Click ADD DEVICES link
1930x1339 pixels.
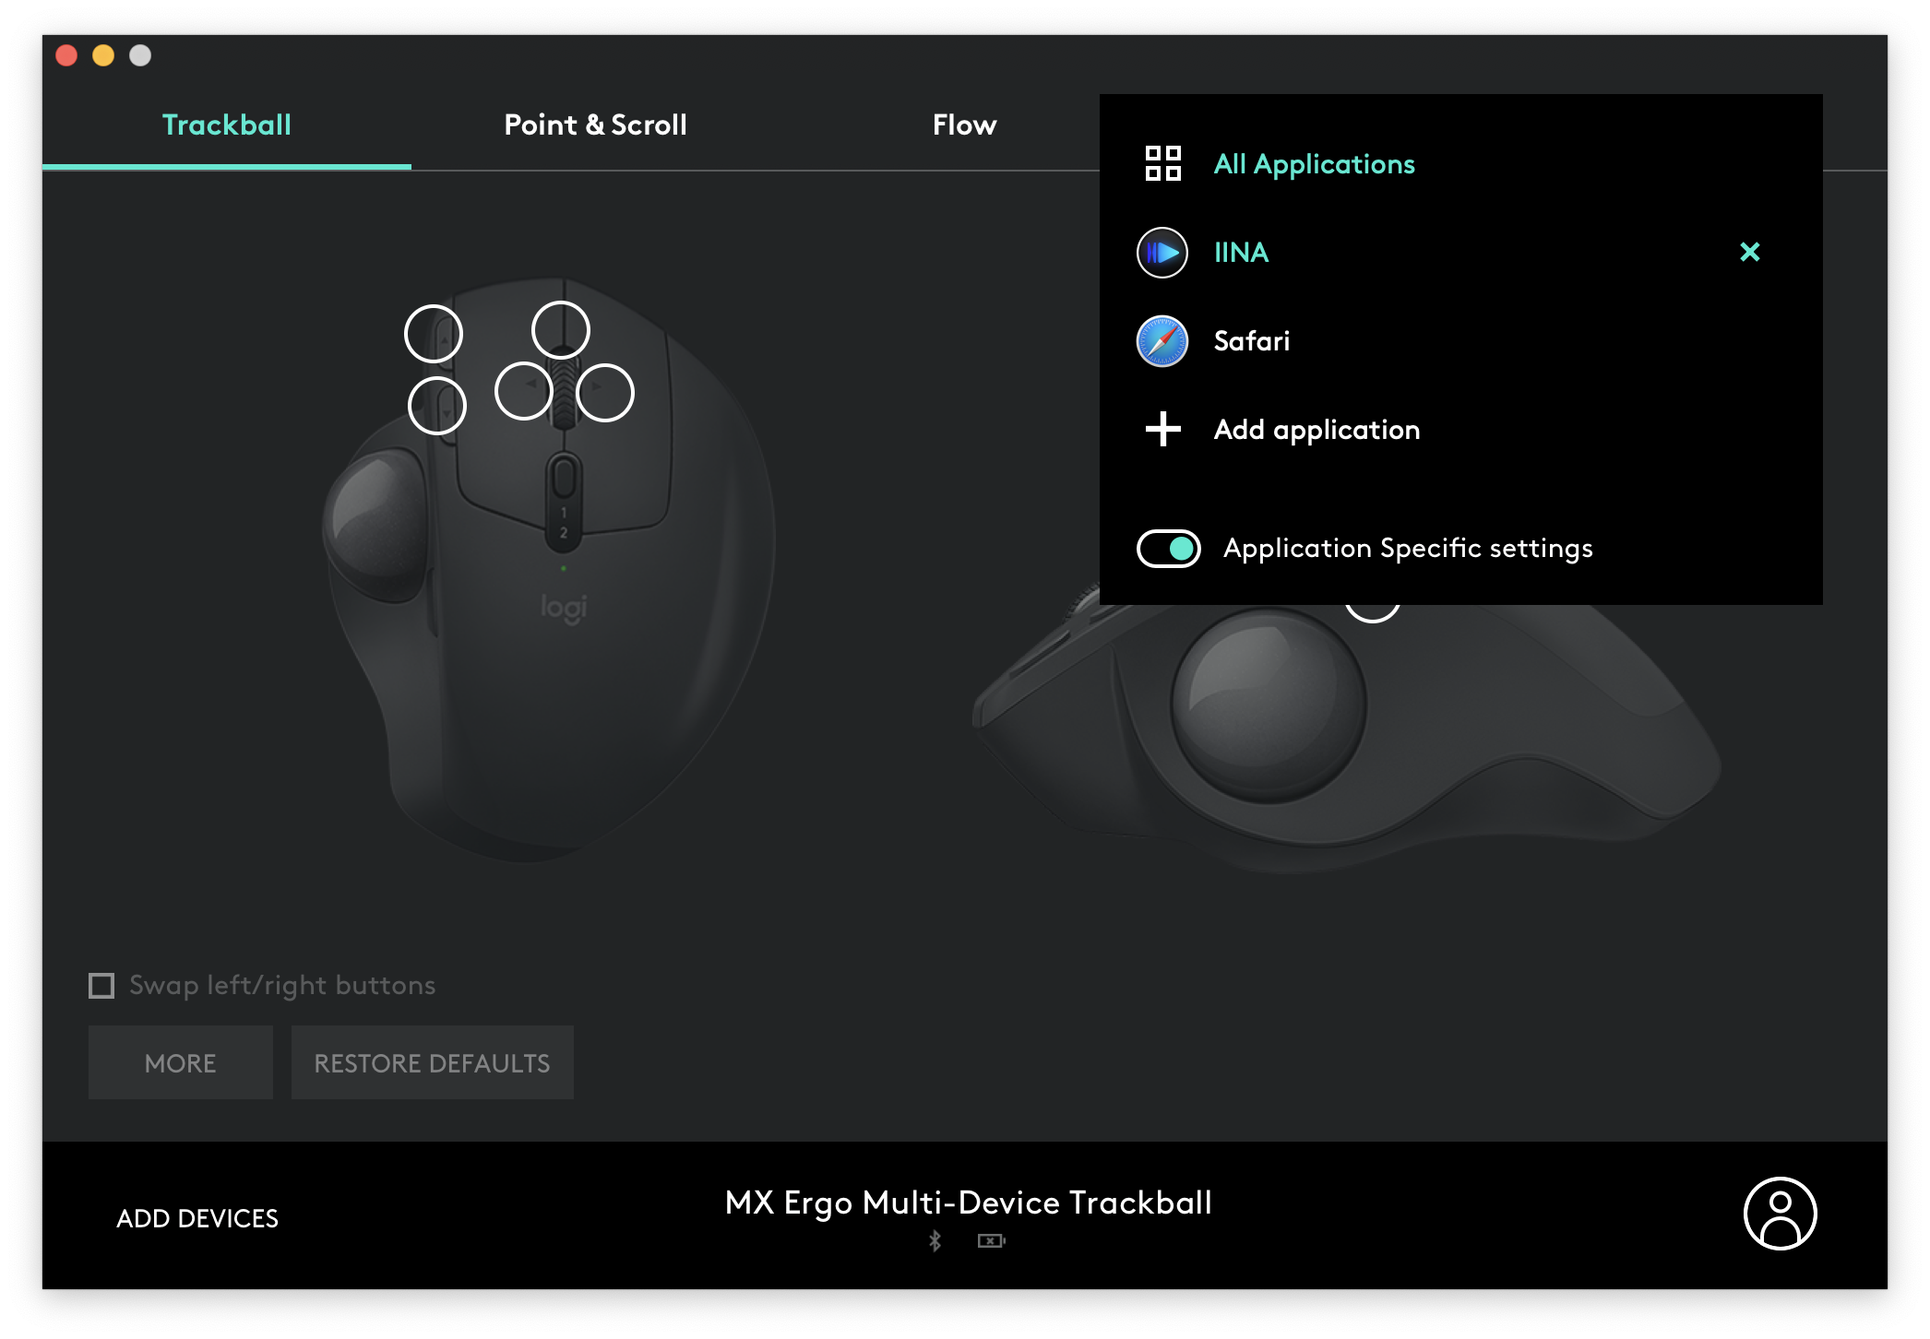[x=197, y=1218]
